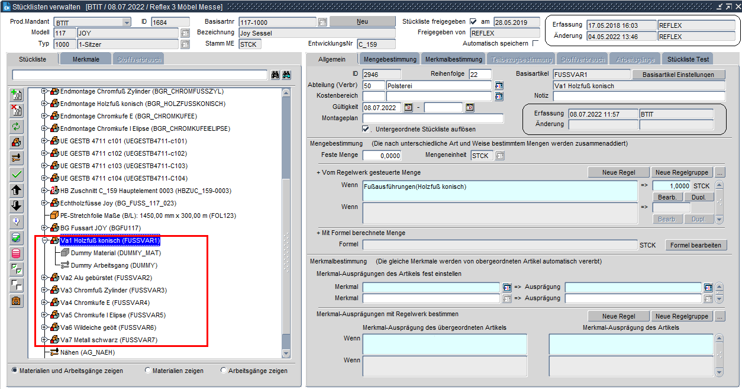Select the Materialien zeigen radio button

[148, 371]
